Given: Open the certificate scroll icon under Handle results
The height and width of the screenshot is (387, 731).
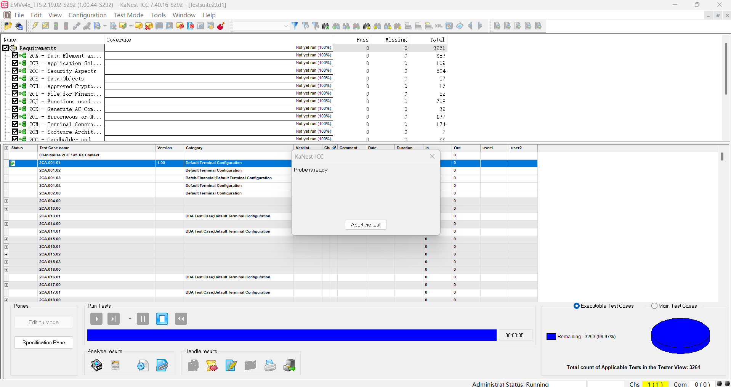Looking at the screenshot, I should [212, 365].
